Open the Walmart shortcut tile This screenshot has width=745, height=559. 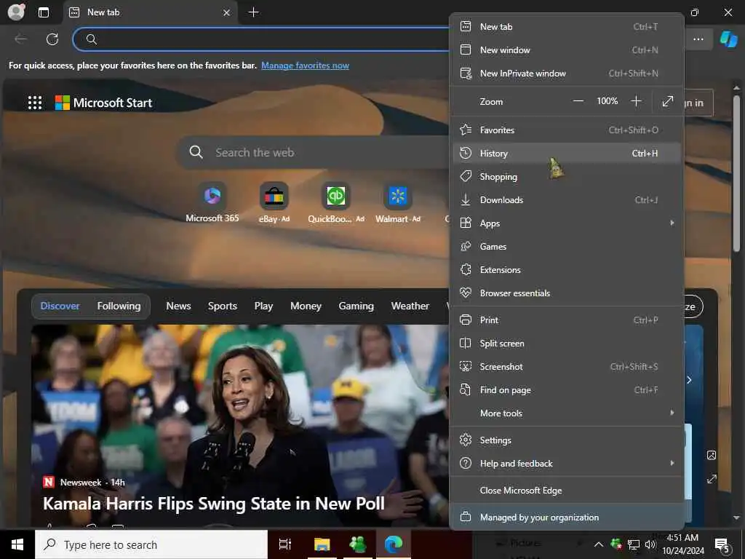click(x=398, y=203)
